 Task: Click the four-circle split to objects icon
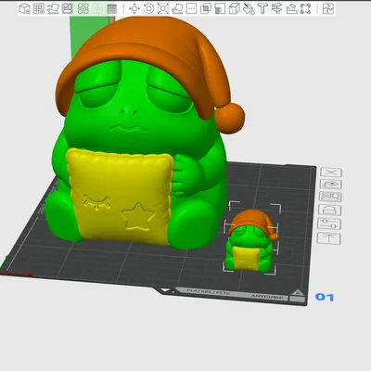click(x=83, y=8)
